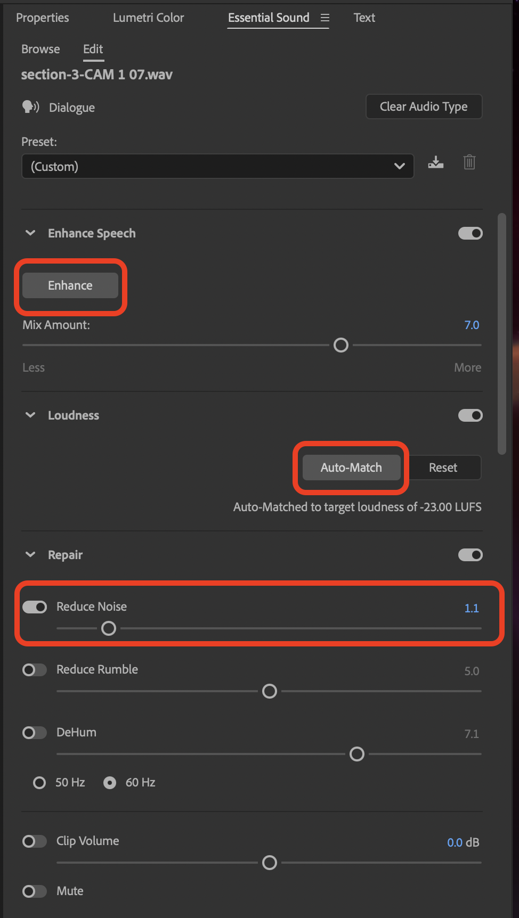519x918 pixels.
Task: Switch to the Lumetri Color tab
Action: [148, 18]
